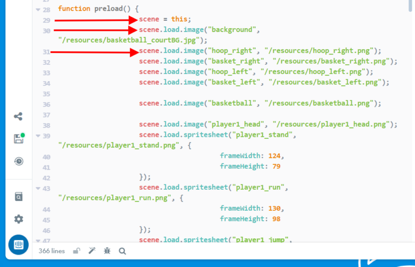The image size is (415, 267).
Task: Collapse the code fold at line 43
Action: [x=37, y=188]
